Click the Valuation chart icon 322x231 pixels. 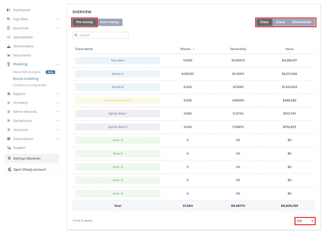(9, 130)
